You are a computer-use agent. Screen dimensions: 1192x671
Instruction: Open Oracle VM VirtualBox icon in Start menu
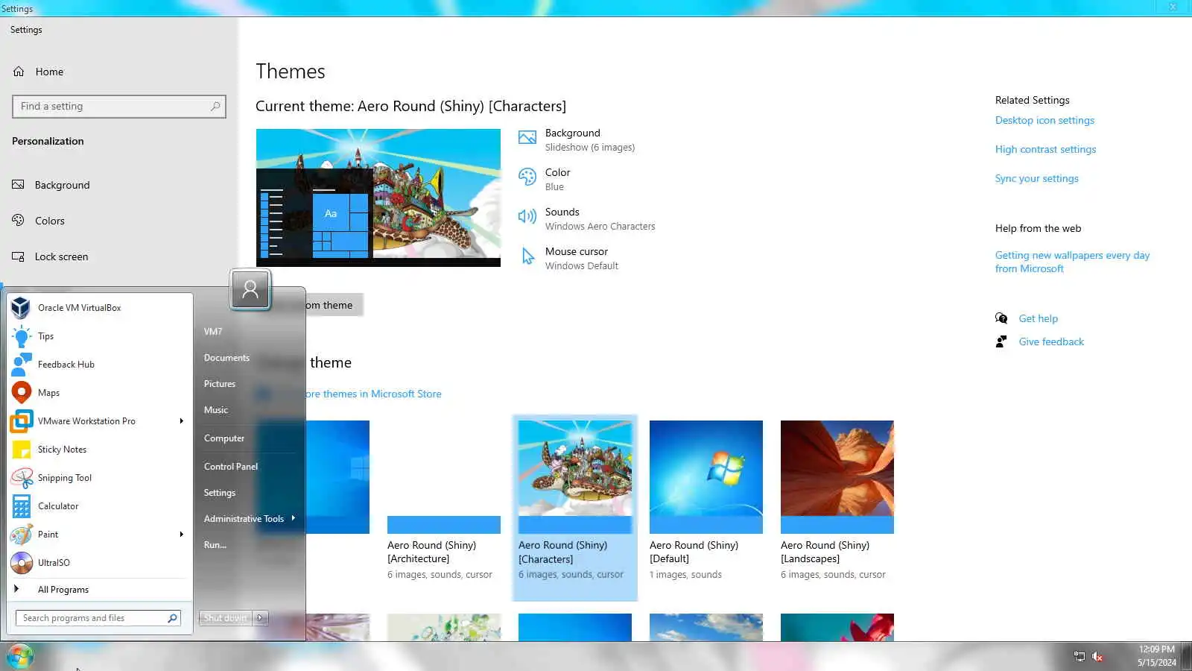pos(21,308)
